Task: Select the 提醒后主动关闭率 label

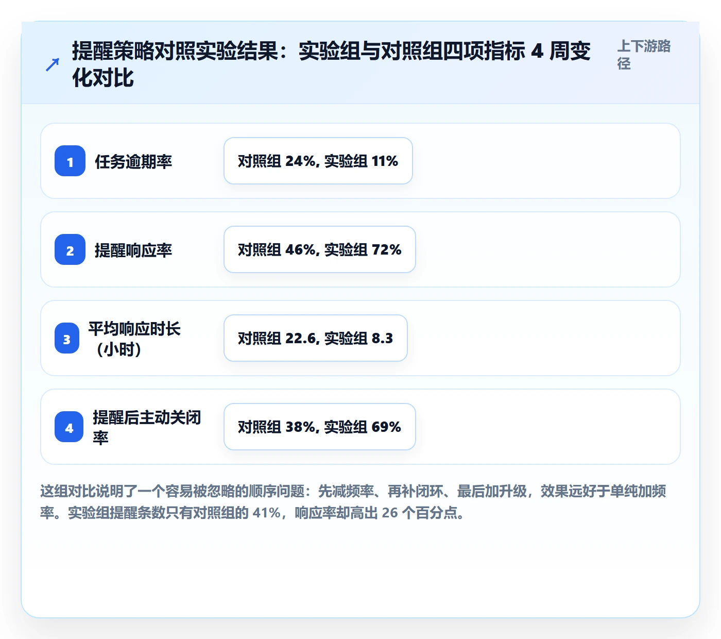Action: coord(147,427)
